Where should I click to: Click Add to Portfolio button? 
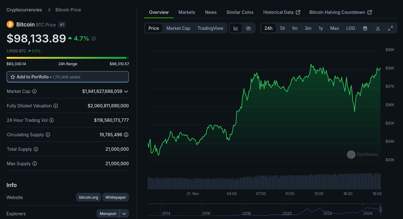tap(68, 77)
